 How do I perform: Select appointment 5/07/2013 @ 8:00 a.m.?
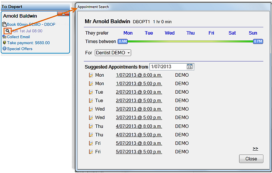(139, 143)
